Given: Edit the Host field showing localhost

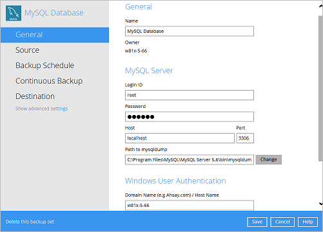Looking at the screenshot, I should coord(180,138).
